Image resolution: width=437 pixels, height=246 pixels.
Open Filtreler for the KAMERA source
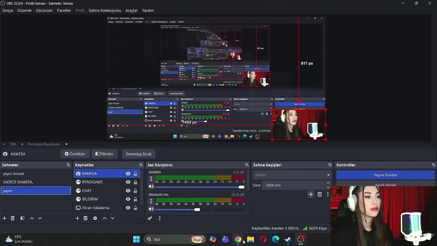(x=104, y=154)
